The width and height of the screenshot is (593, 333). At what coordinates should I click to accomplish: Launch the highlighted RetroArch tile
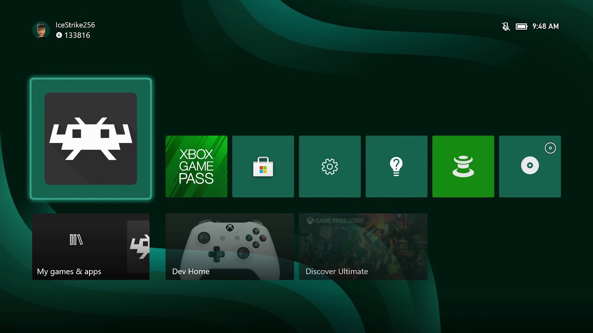[91, 139]
